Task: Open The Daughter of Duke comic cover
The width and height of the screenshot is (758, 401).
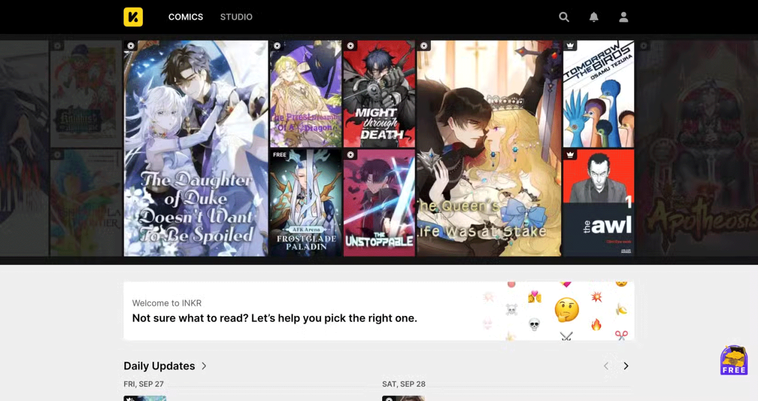Action: point(195,148)
